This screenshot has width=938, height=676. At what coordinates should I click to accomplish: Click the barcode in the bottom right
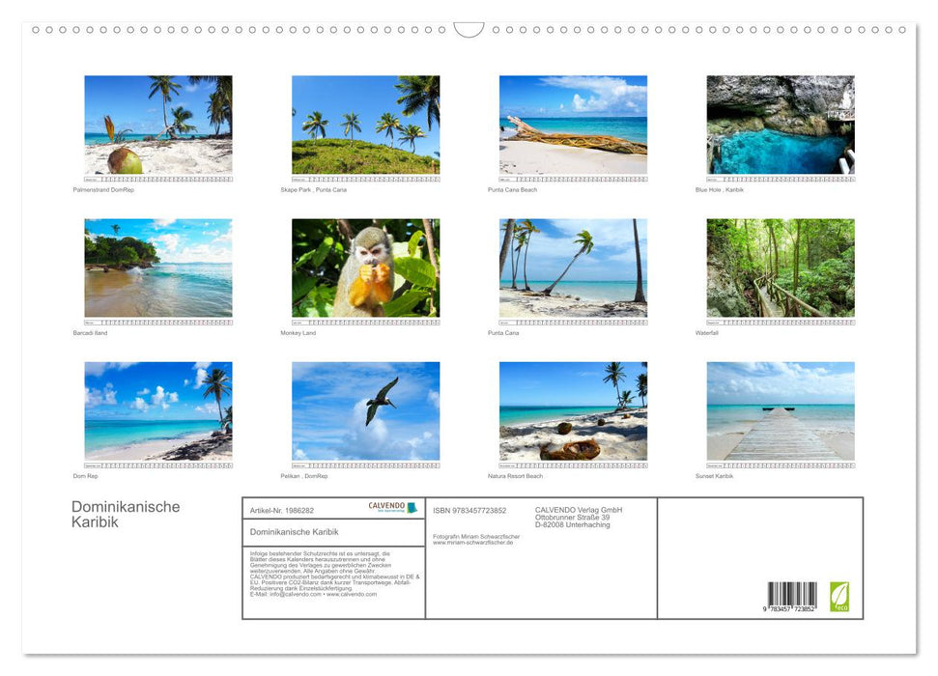point(792,597)
